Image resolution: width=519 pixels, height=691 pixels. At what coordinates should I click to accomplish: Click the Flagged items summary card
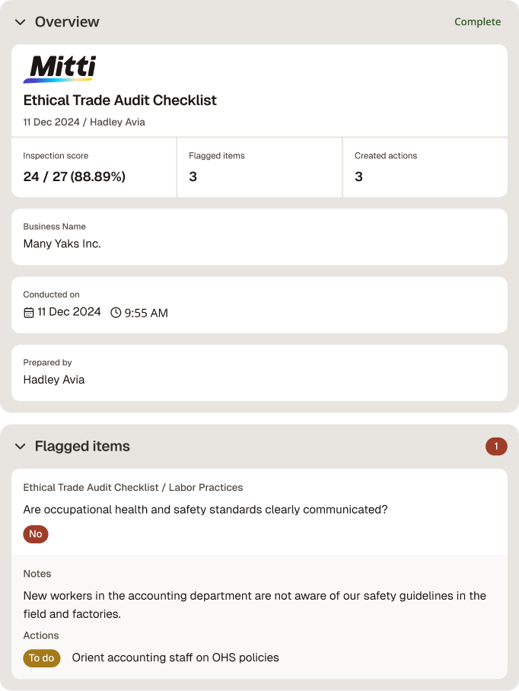259,167
